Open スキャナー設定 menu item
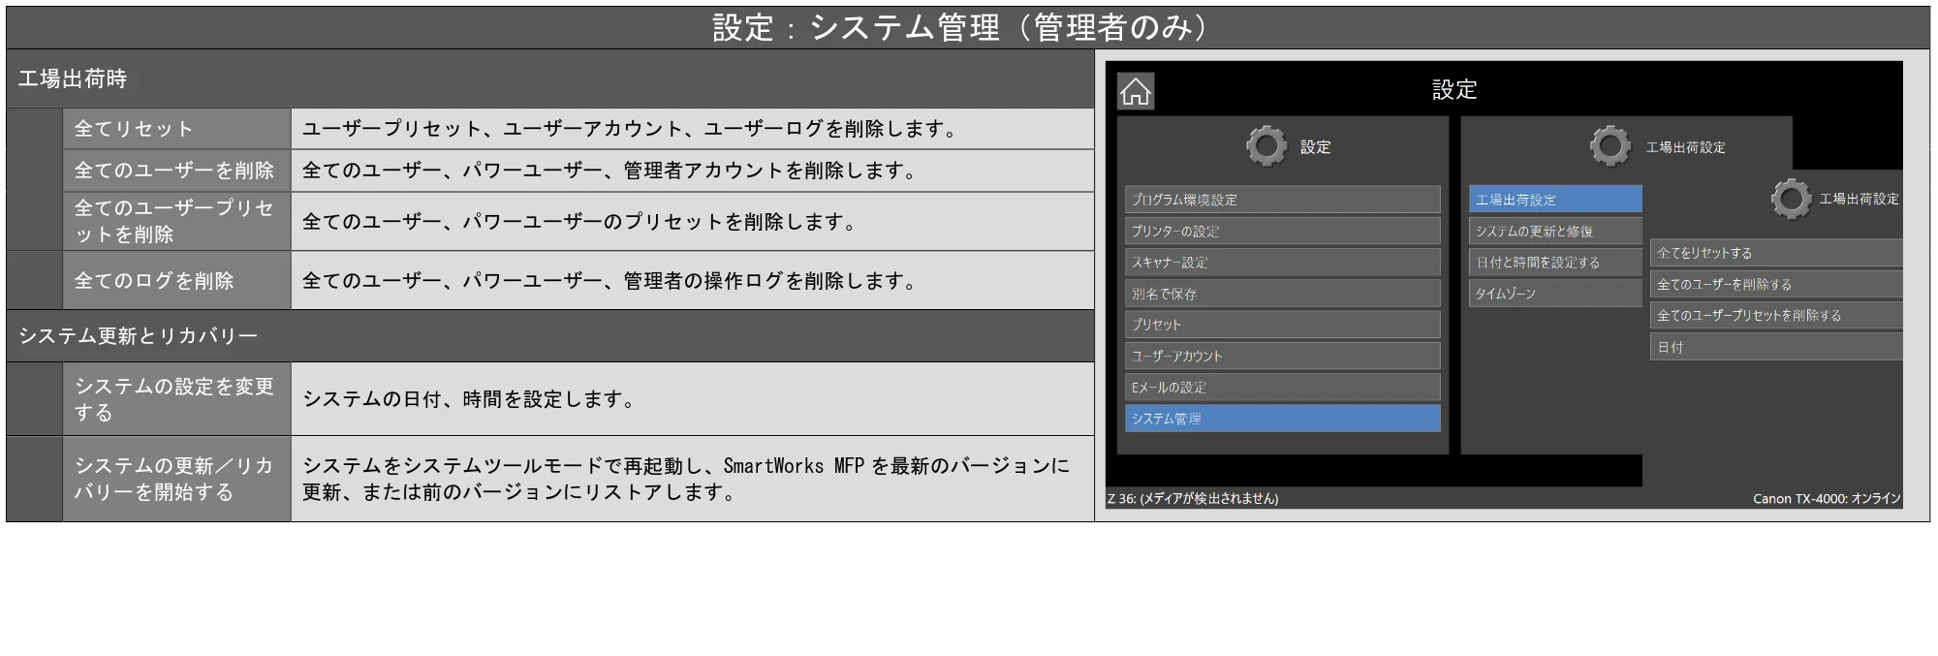Viewport: 1938px width, 656px height. pos(1283,262)
